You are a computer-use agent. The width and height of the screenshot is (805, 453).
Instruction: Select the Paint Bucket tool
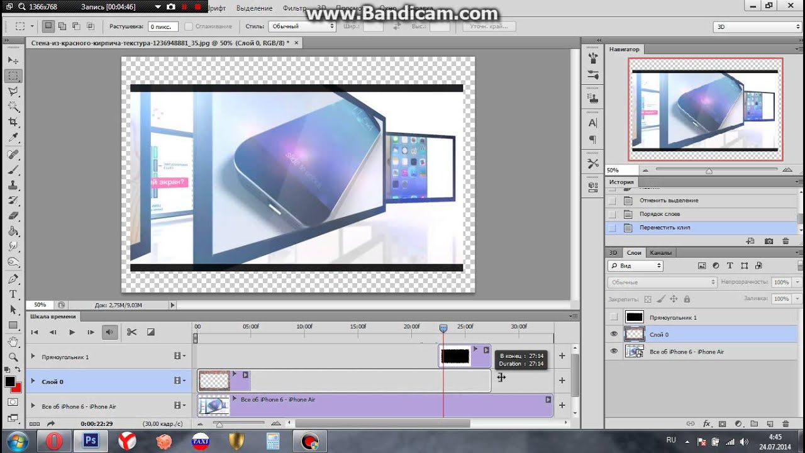point(13,231)
